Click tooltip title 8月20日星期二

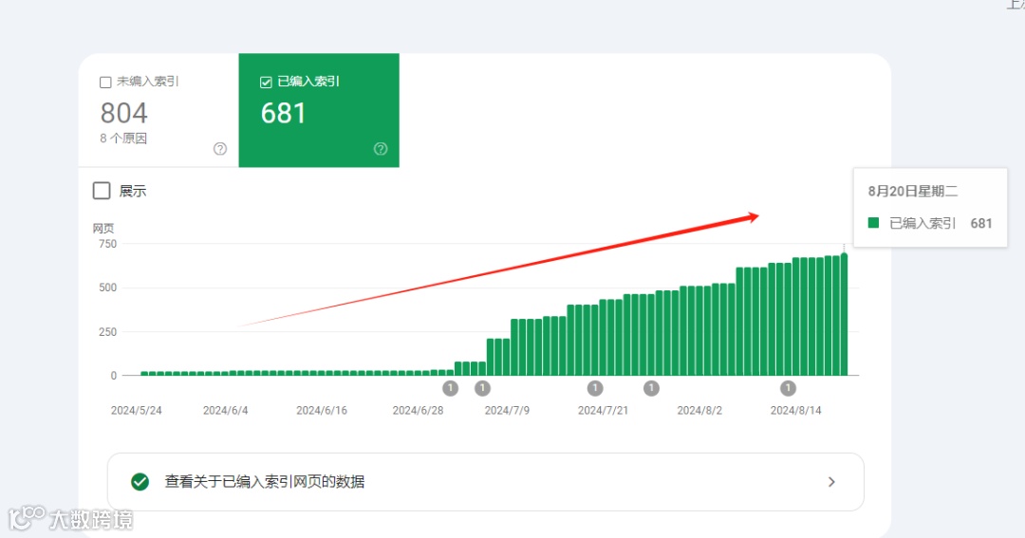(913, 192)
